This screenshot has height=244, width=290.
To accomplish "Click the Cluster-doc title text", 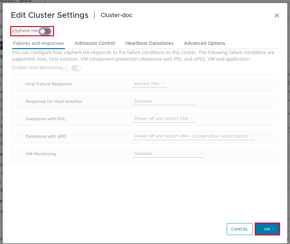I will pyautogui.click(x=116, y=15).
